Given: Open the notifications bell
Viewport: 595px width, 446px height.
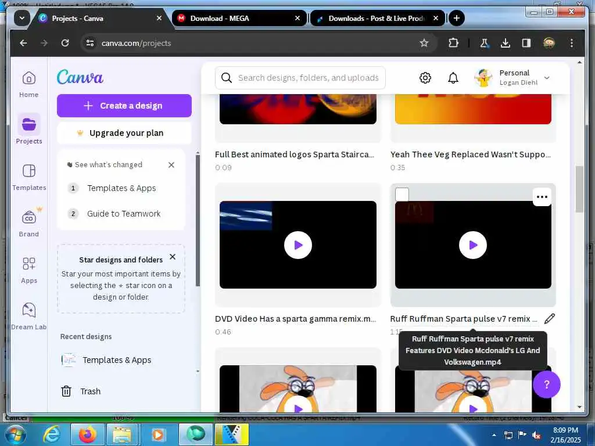Looking at the screenshot, I should point(453,78).
